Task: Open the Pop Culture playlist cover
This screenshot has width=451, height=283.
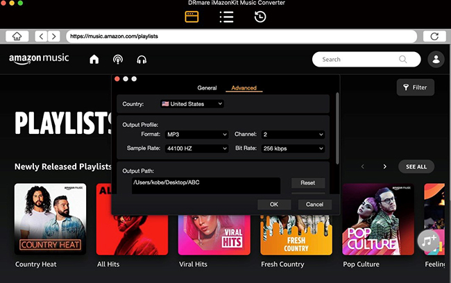Action: tap(378, 219)
